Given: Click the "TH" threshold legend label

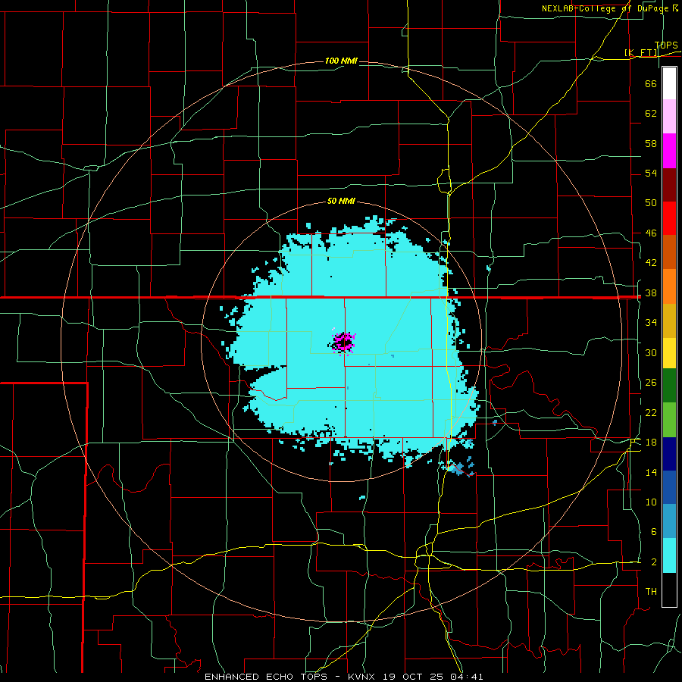Looking at the screenshot, I should [651, 591].
